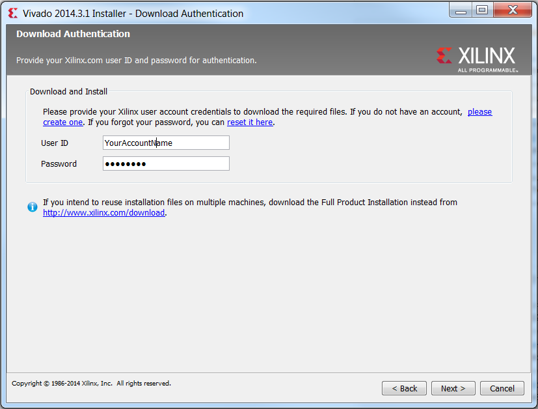This screenshot has height=409, width=538.
Task: Cancel the Vivado installer
Action: [x=502, y=388]
